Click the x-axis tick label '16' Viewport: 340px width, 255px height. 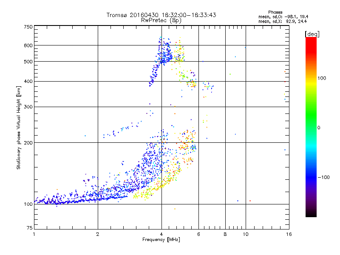(x=289, y=234)
